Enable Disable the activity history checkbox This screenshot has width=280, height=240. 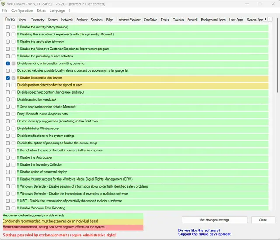coord(8,27)
